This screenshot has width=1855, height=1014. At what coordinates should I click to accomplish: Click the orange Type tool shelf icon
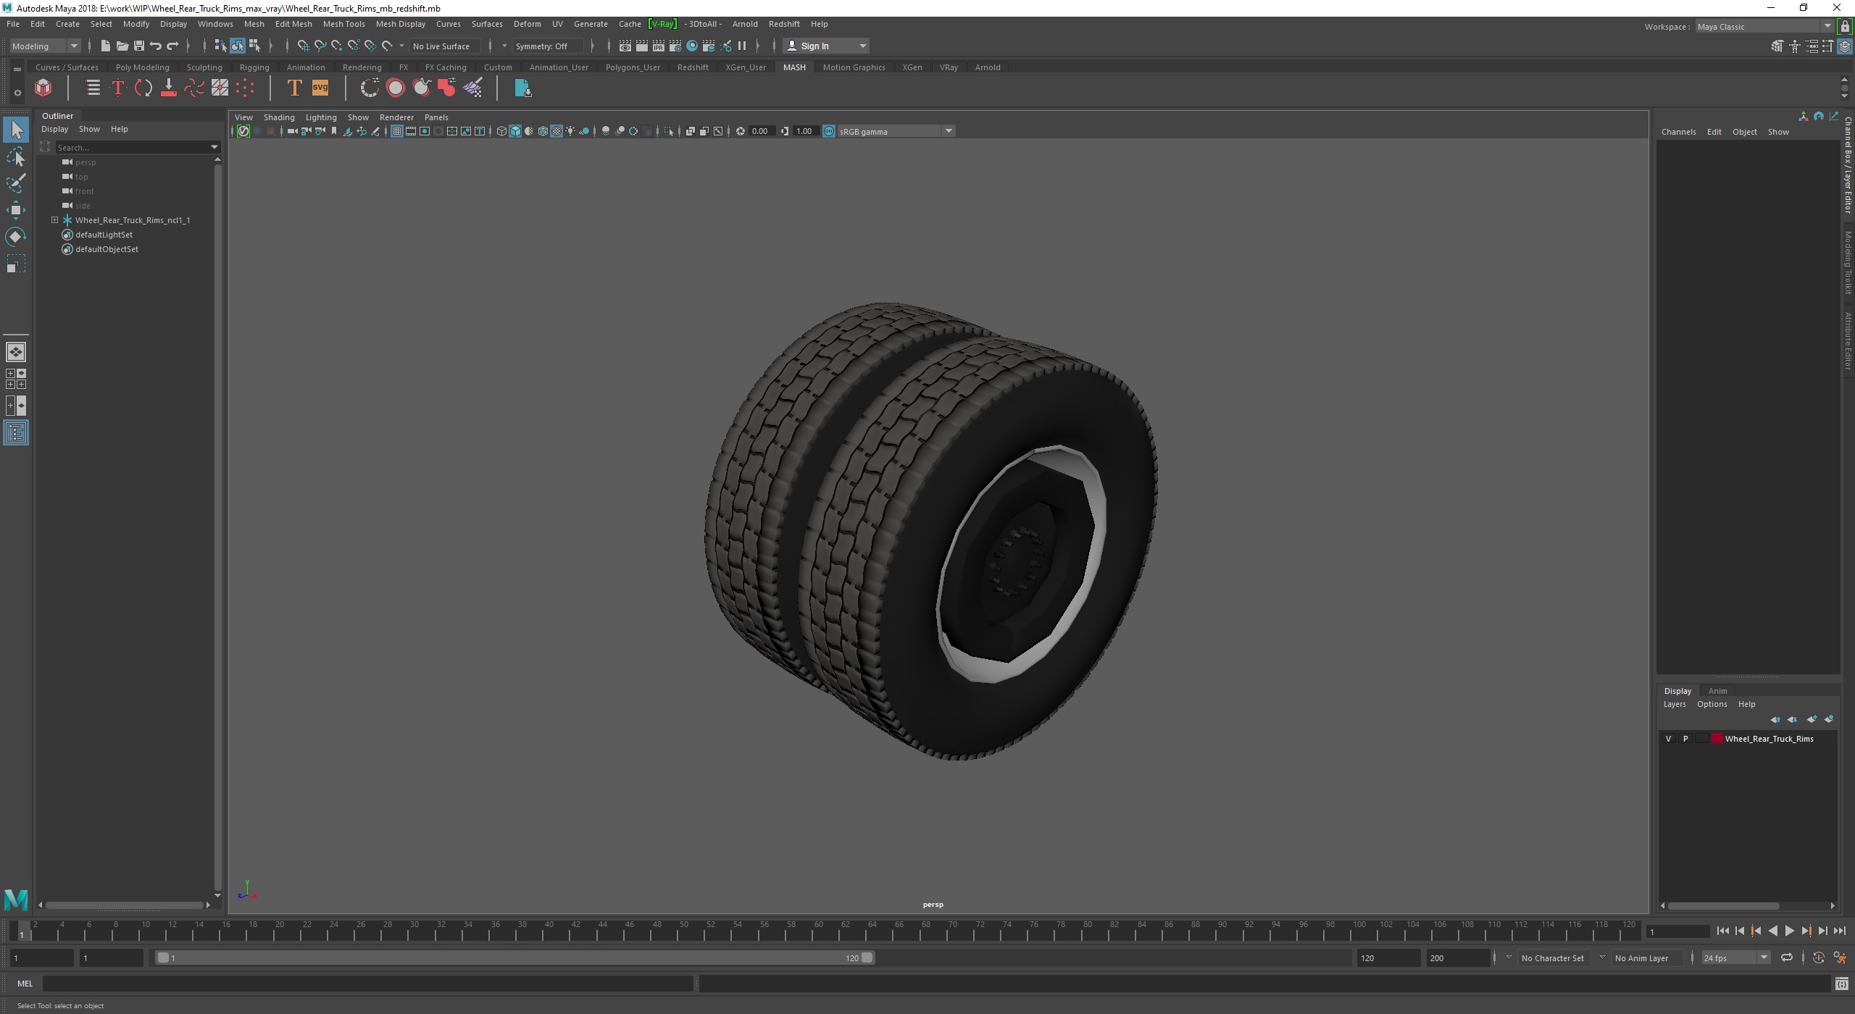[x=293, y=88]
